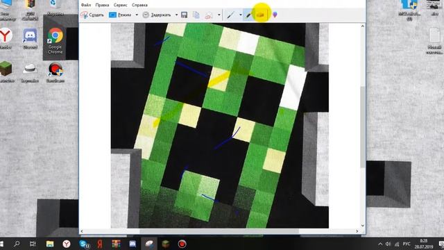Select the Highlighter tool

[x=249, y=15]
